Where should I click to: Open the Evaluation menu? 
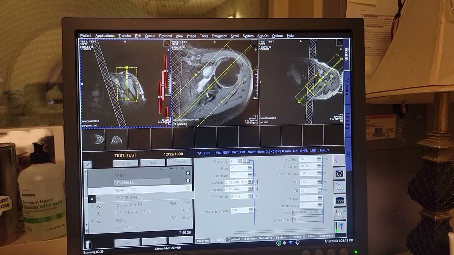tap(219, 36)
